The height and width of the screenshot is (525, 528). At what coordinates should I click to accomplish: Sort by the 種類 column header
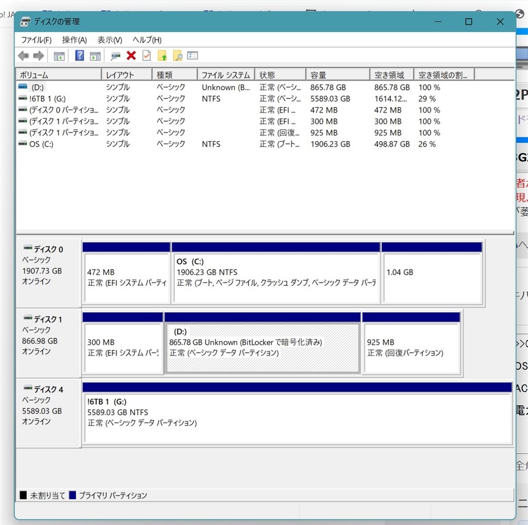(x=174, y=75)
